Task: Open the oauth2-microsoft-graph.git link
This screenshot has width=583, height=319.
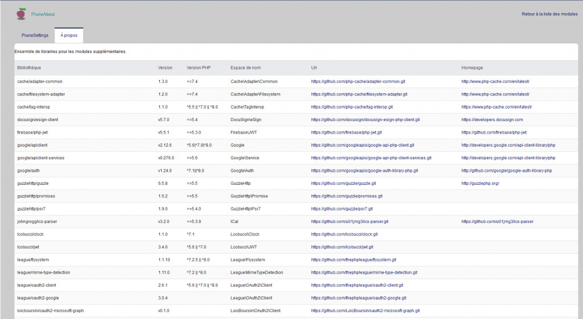Action: 366,310
